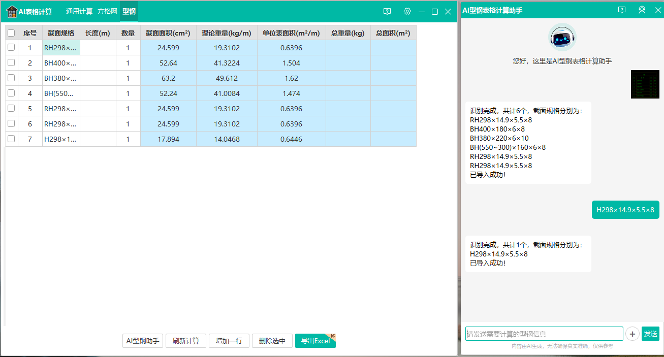Click the robot assistant avatar

click(x=562, y=38)
